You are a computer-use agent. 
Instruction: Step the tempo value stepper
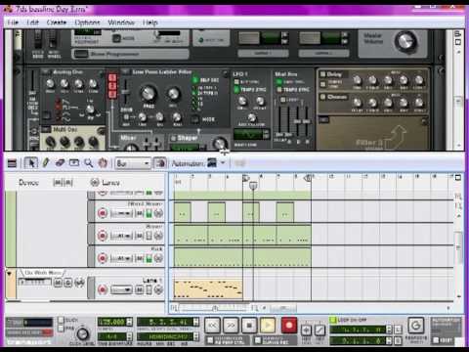pos(129,322)
